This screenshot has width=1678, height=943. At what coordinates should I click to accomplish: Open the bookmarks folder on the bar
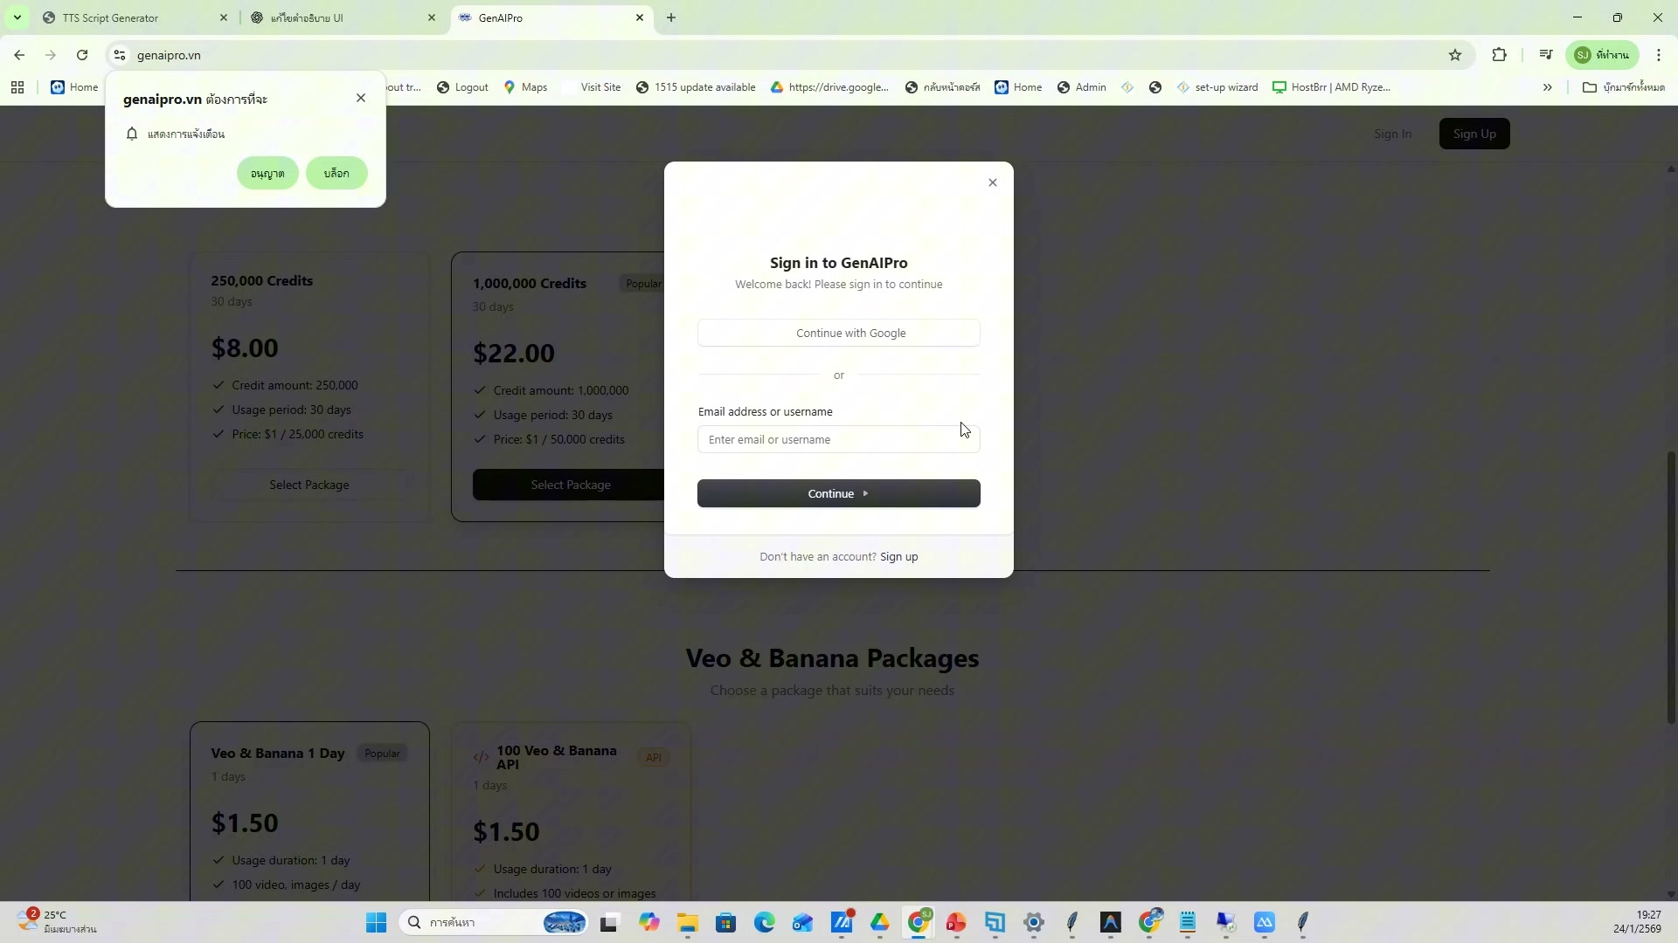tap(1624, 87)
